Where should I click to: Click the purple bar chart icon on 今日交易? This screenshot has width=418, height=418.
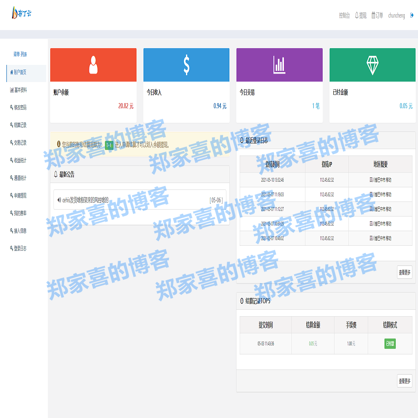(x=279, y=64)
